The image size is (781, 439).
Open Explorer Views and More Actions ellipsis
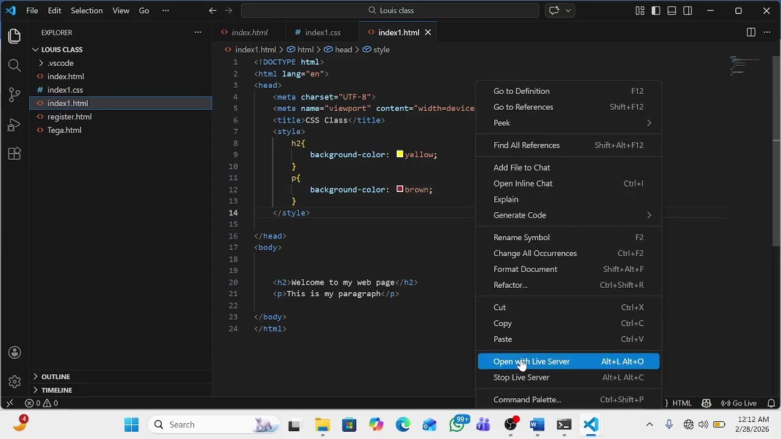coord(198,32)
